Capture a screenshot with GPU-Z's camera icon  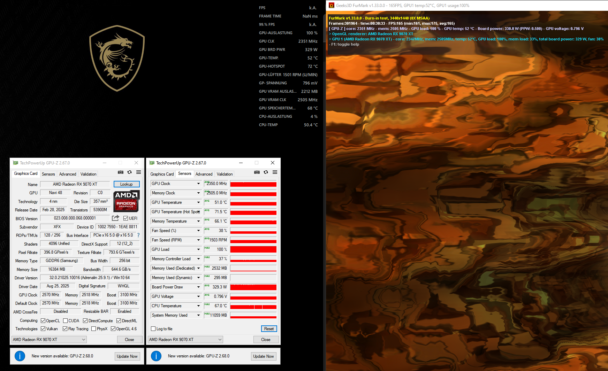(121, 172)
